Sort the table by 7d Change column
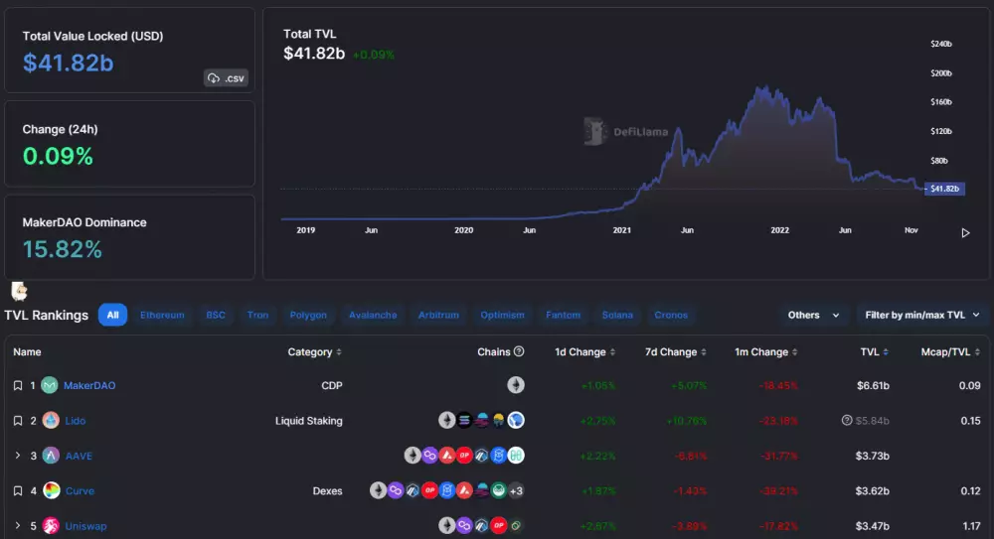Screen dimensions: 994x539 point(677,352)
